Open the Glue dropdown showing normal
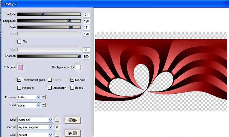The image size is (229, 137). (35, 135)
